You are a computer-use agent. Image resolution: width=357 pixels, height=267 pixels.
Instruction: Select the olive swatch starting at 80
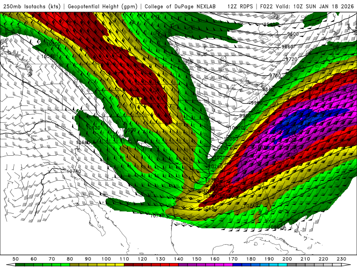(x=75, y=265)
